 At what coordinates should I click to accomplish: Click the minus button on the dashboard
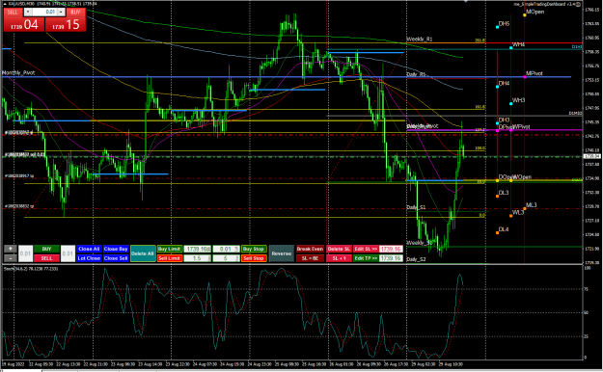[x=11, y=258]
